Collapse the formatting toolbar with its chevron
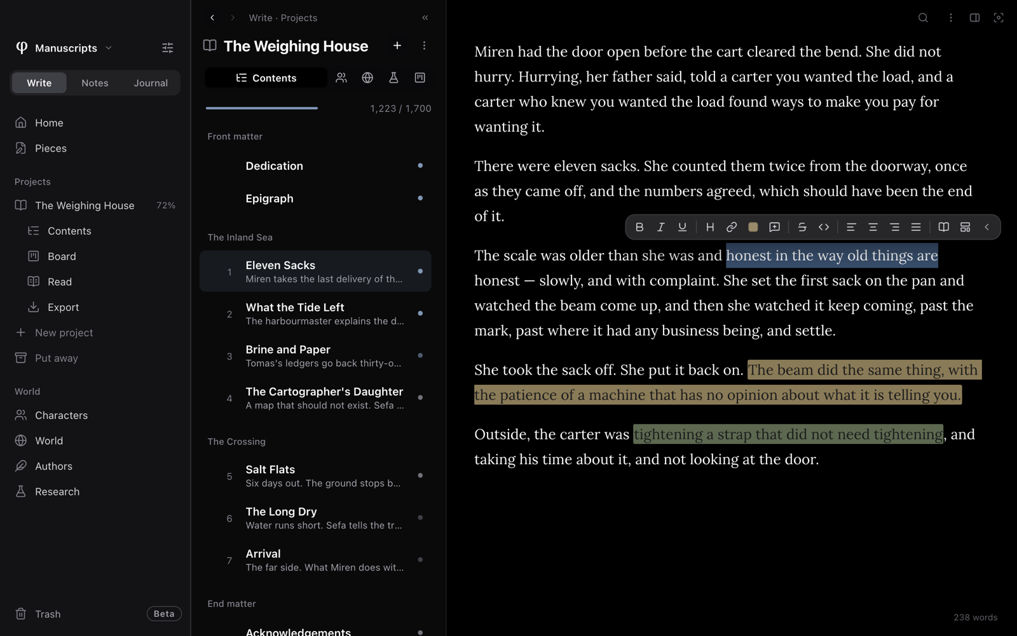Image resolution: width=1017 pixels, height=636 pixels. pos(986,227)
